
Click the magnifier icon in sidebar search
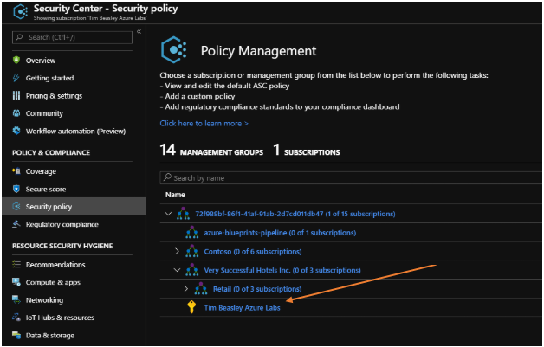click(19, 37)
